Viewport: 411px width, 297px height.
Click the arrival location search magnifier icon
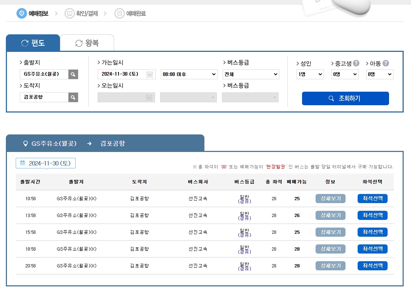72,97
